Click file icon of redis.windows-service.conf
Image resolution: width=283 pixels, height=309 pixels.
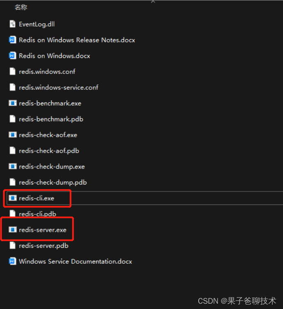(x=13, y=87)
